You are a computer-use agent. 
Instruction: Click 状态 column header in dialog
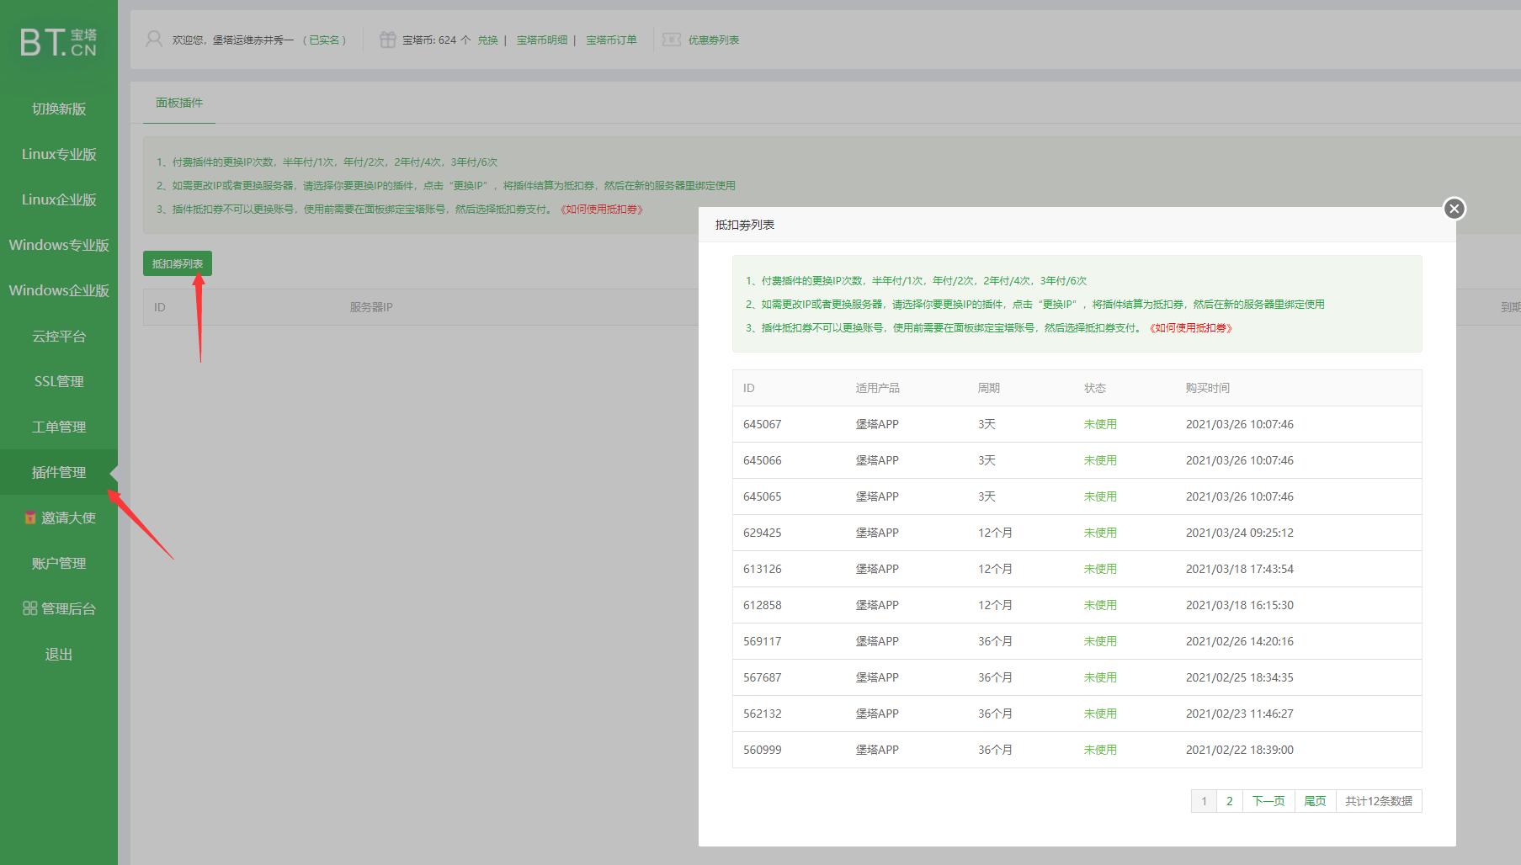click(1095, 388)
